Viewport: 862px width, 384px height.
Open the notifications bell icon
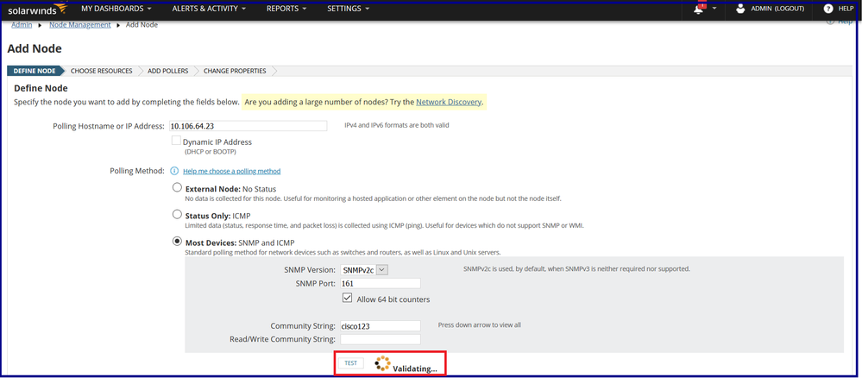pos(699,9)
